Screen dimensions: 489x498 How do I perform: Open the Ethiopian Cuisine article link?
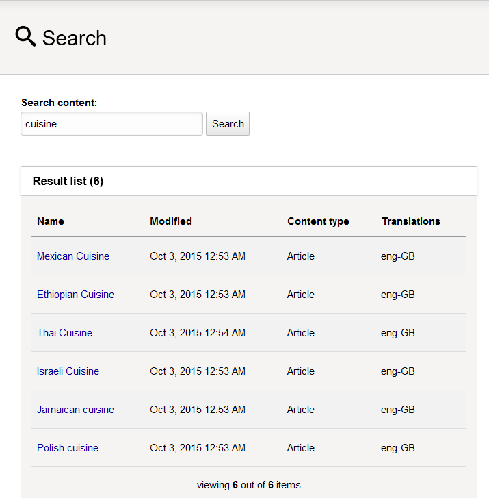(75, 295)
